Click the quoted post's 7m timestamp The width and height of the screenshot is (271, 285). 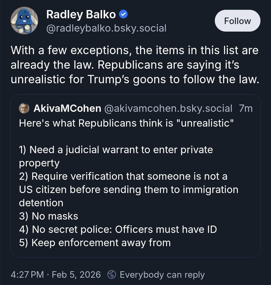pos(246,108)
